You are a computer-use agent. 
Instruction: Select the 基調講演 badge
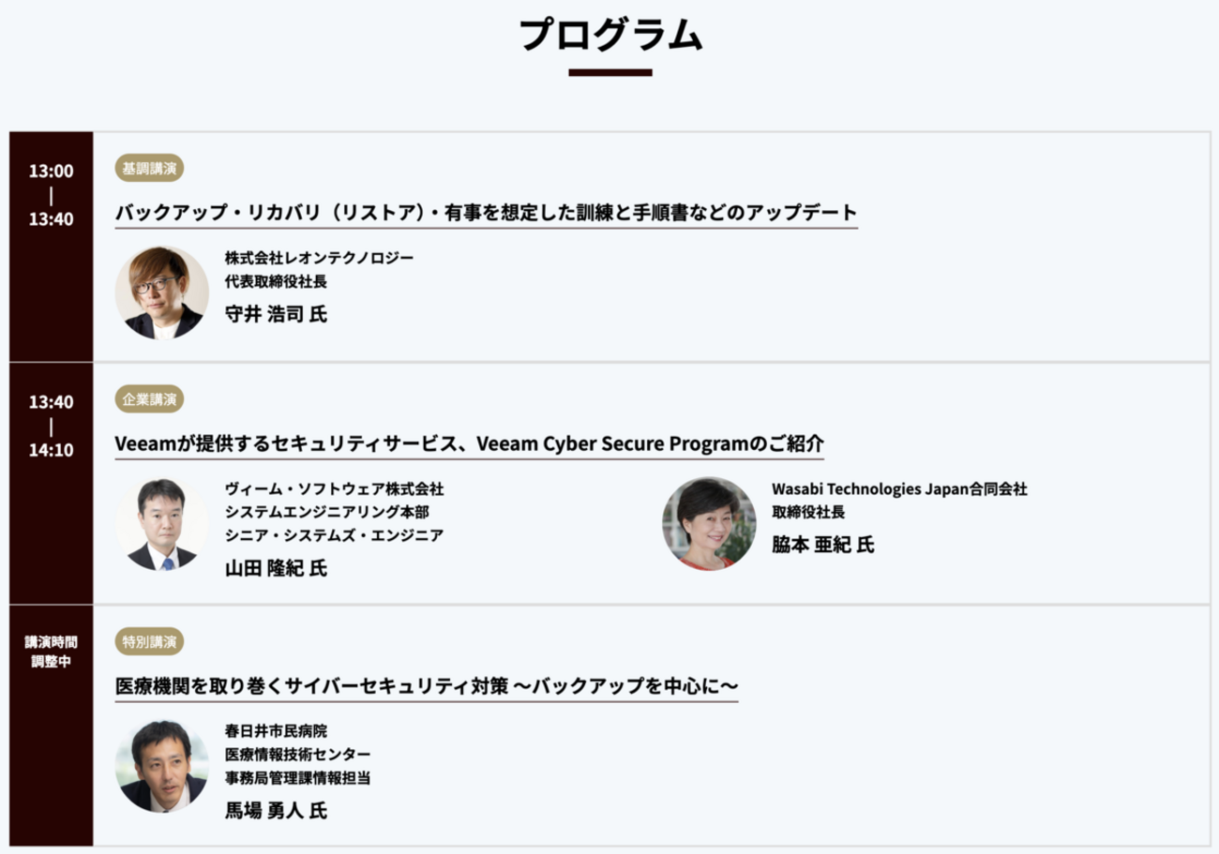[149, 168]
